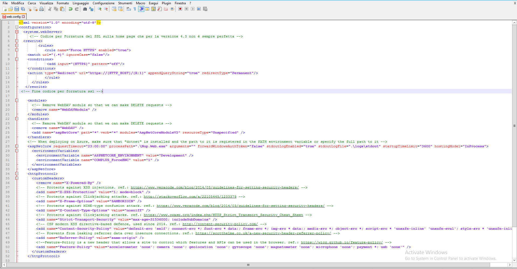Viewport: 517px width, 269px height.
Task: Close the web.config tab with its X
Action: coord(23,17)
